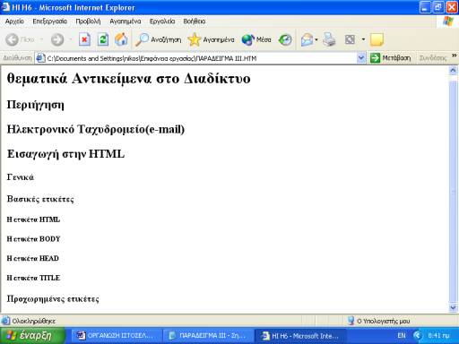Open the Βοήθεια menu
Screen dimensions: 459x344
[x=195, y=21]
